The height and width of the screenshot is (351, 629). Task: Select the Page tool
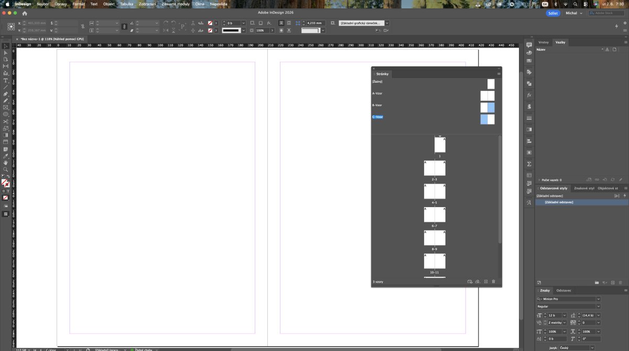pos(6,60)
